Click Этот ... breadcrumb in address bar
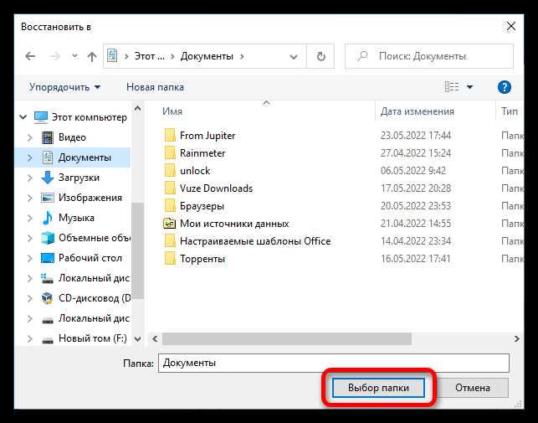This screenshot has height=423, width=538. [149, 56]
